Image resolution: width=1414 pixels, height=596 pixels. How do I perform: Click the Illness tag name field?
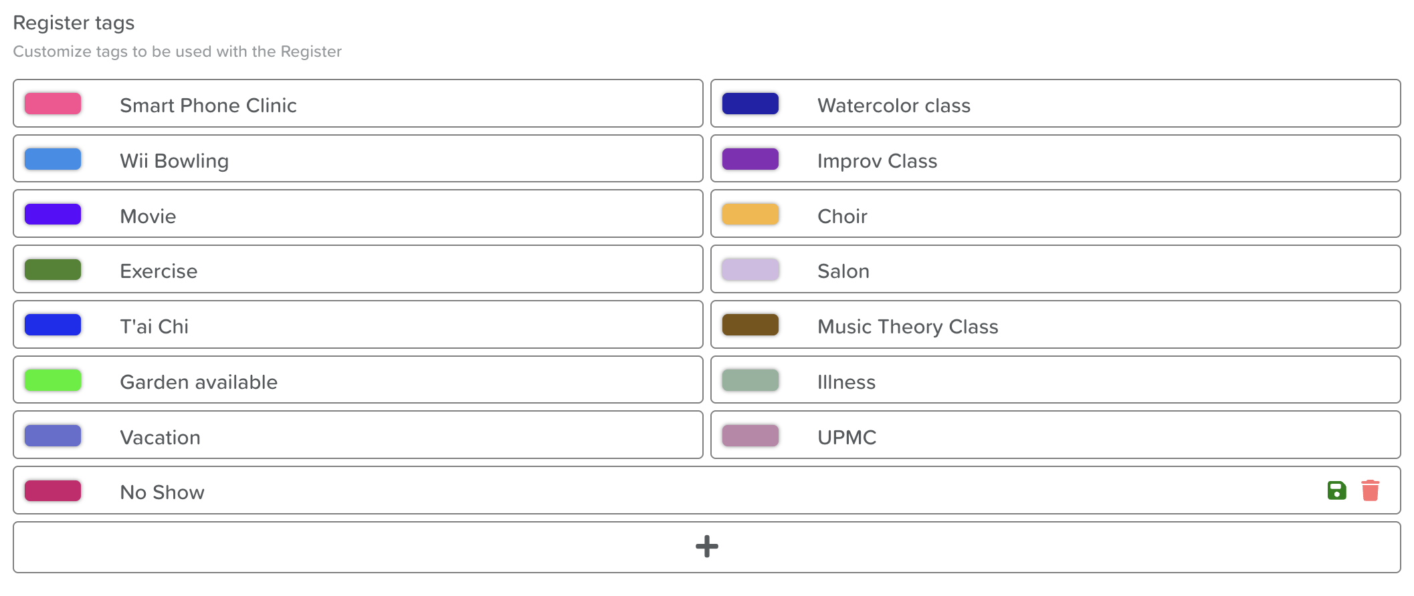(x=846, y=382)
